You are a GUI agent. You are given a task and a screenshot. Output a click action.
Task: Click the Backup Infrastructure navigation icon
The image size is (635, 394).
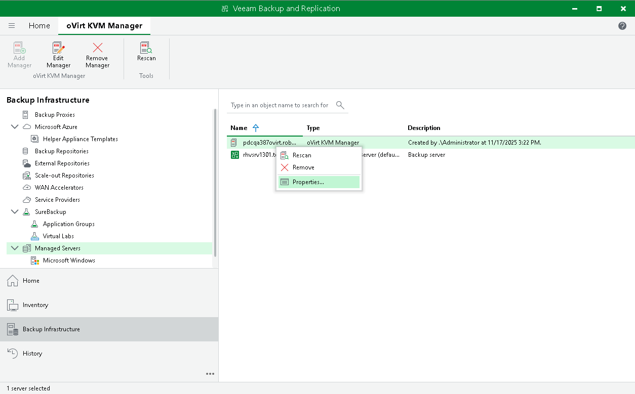point(13,329)
